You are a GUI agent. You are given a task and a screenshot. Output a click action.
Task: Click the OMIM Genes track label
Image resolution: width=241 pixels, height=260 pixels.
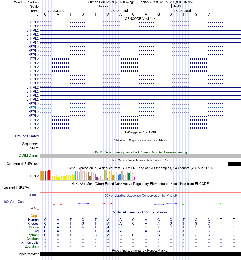28,156
